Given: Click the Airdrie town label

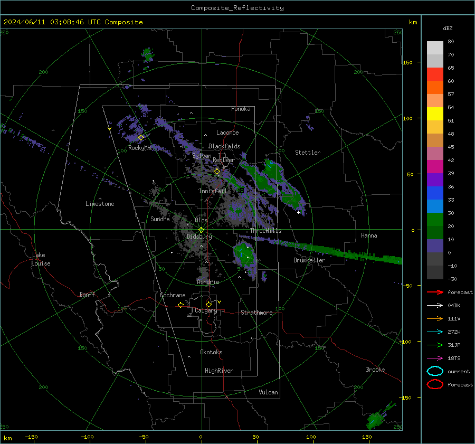Looking at the screenshot, I should (x=208, y=282).
